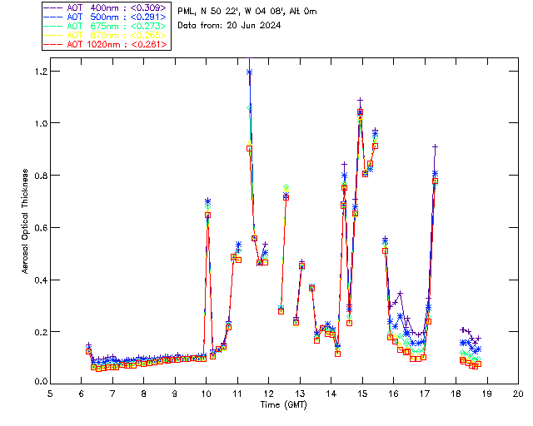533x426 pixels.
Task: Click the 400nm plus marker at 17.3 hours
Action: (x=435, y=146)
